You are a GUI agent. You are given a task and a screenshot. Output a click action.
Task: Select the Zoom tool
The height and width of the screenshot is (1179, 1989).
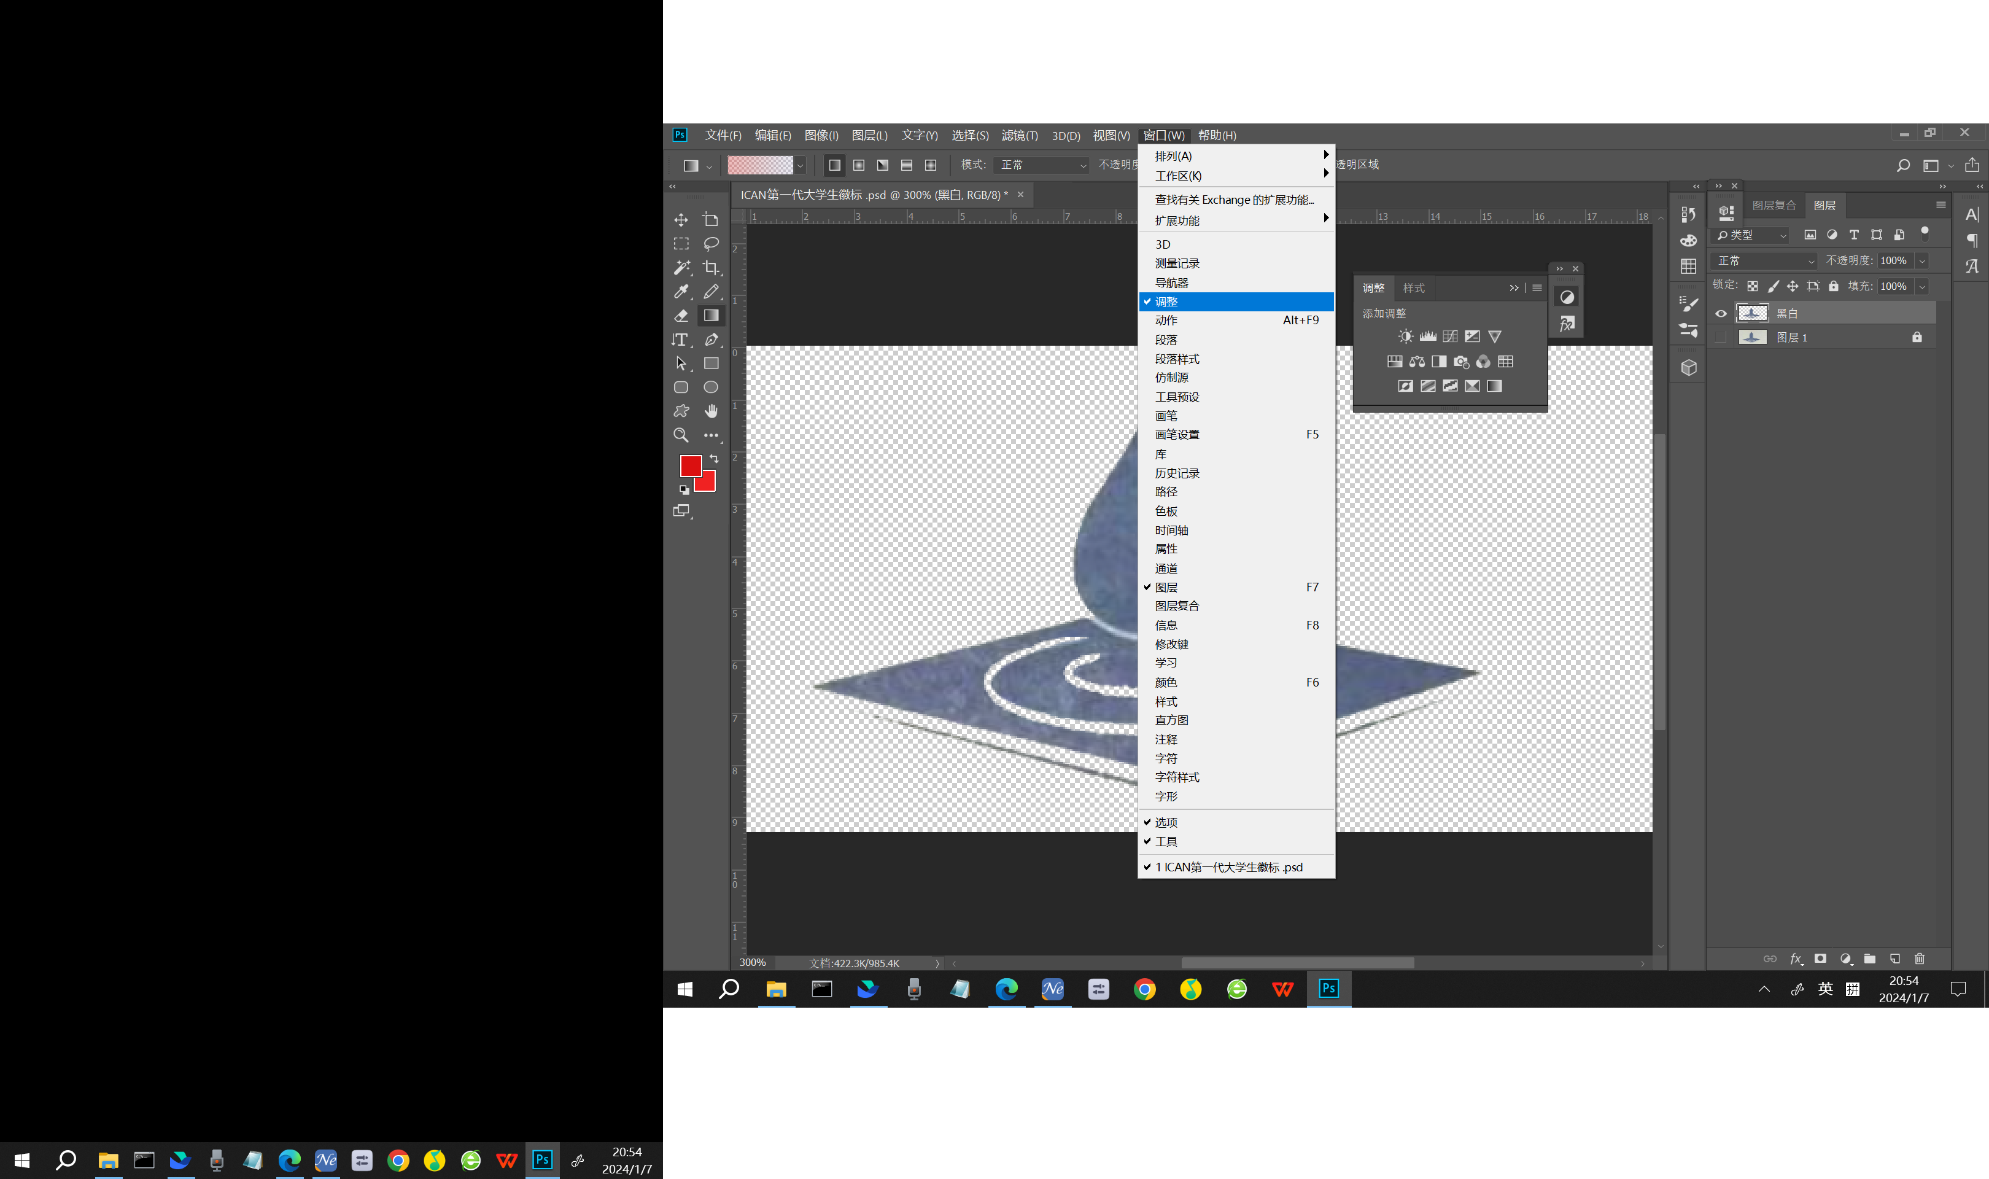click(681, 435)
